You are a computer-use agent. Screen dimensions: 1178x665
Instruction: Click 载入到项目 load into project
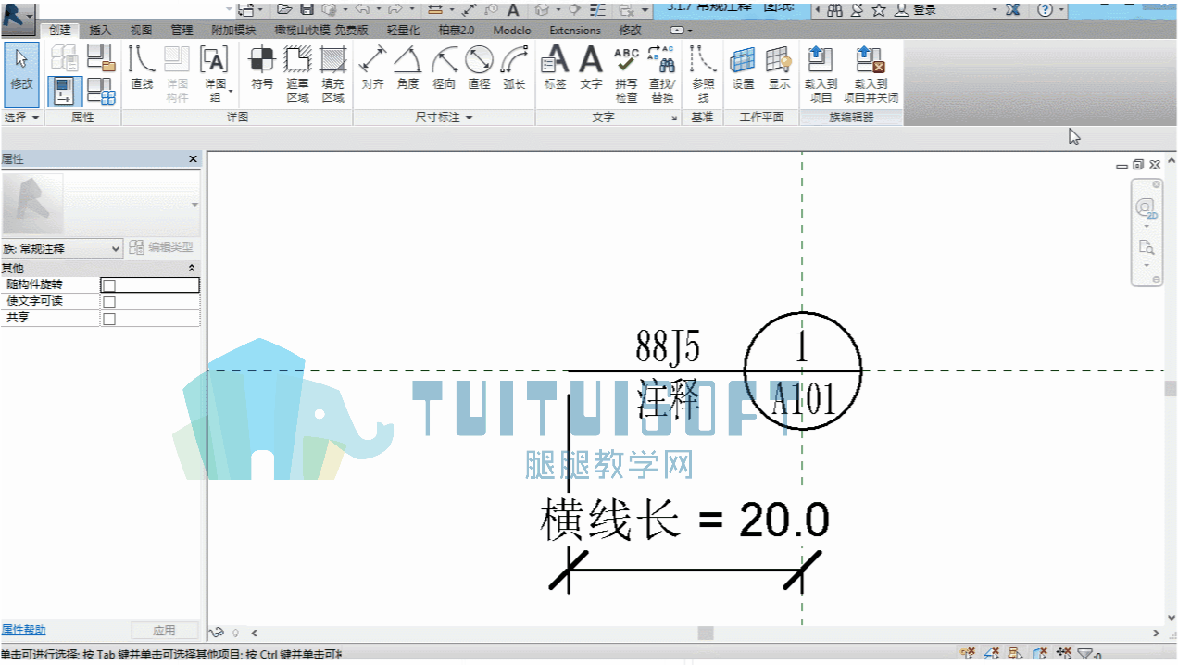pyautogui.click(x=821, y=74)
